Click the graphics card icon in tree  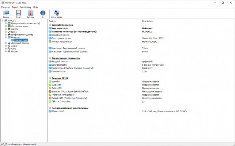click(x=9, y=34)
